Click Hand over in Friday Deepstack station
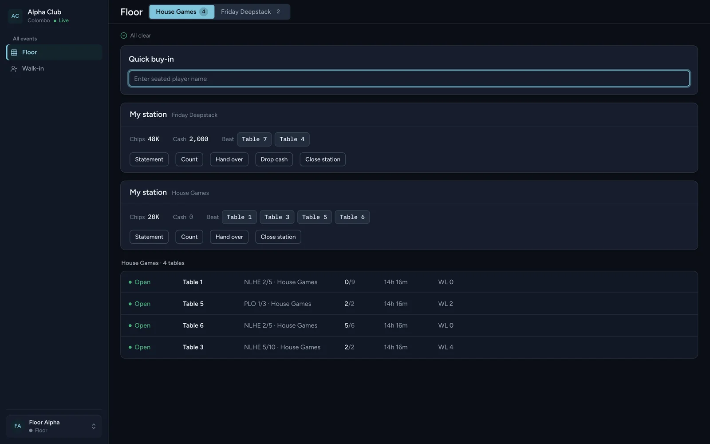The height and width of the screenshot is (444, 710). tap(229, 159)
